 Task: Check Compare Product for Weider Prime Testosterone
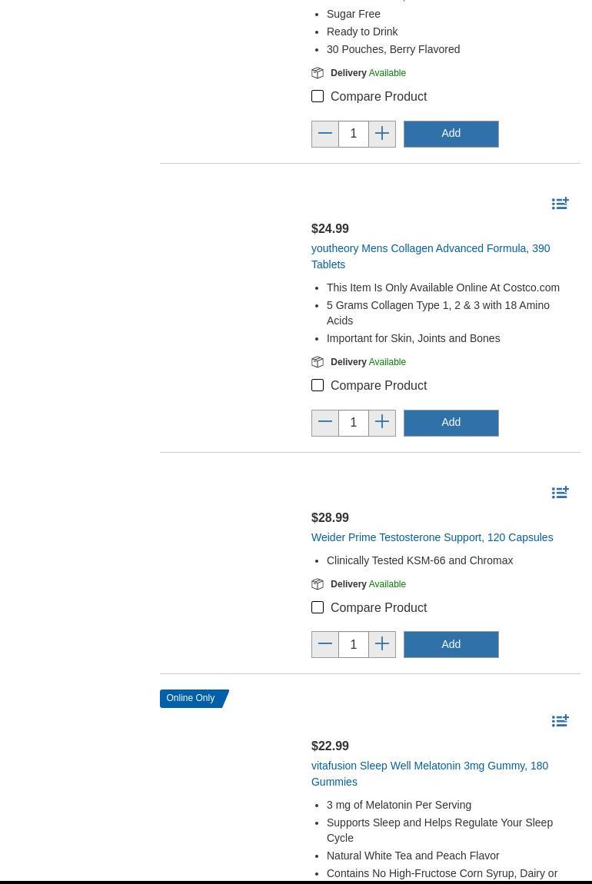click(x=318, y=607)
